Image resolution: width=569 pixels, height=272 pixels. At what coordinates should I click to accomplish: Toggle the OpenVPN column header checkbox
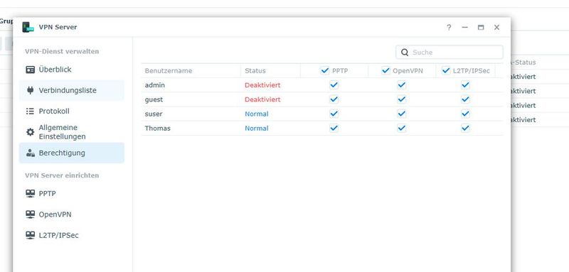(385, 70)
